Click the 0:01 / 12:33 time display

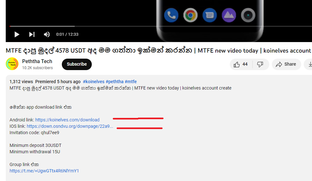(67, 34)
